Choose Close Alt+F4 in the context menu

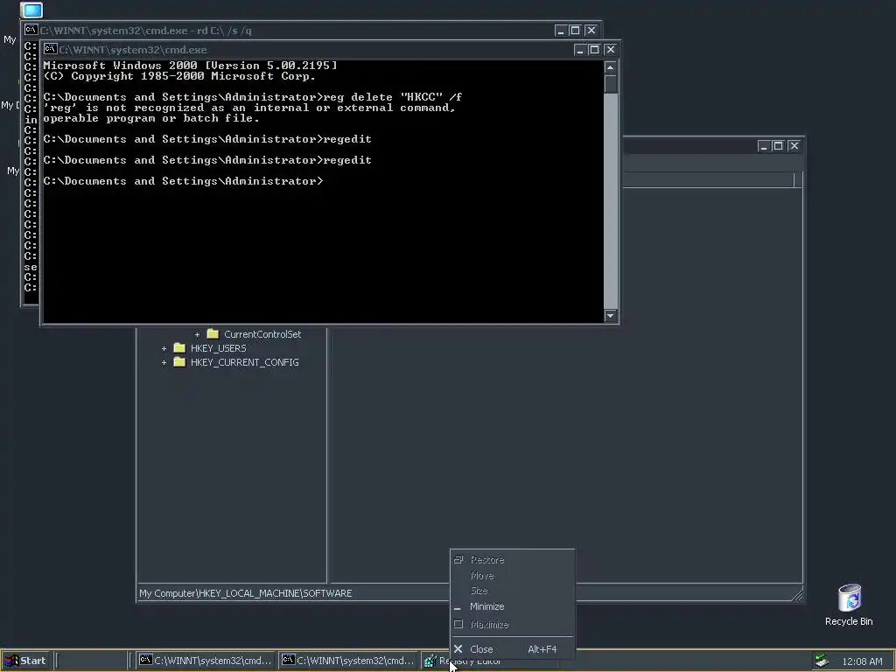[512, 649]
